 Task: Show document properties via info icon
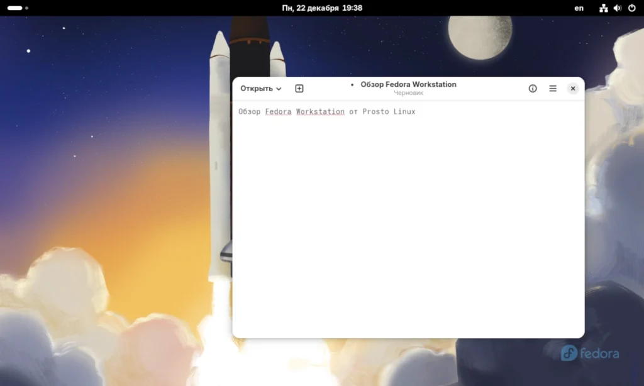(533, 88)
